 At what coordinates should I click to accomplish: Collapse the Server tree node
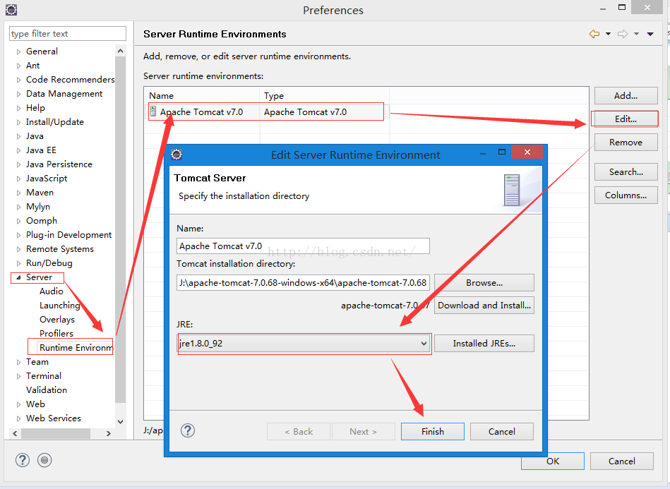coord(18,277)
